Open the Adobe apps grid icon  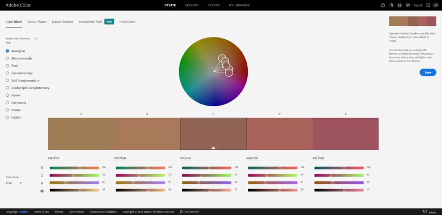click(428, 5)
